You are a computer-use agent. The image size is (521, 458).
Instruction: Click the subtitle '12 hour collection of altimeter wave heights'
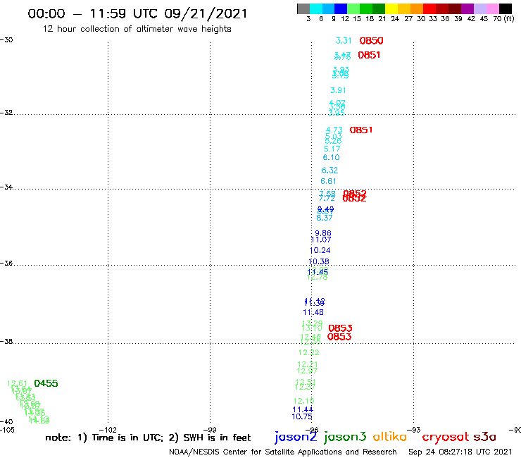pos(137,29)
